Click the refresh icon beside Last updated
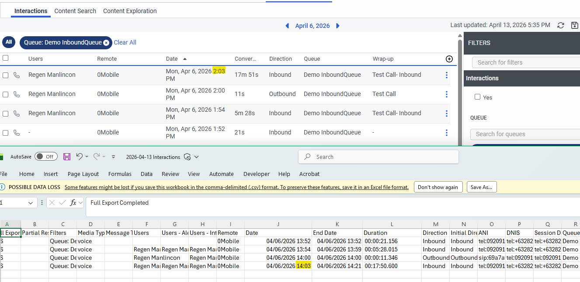580x282 pixels. tap(561, 25)
